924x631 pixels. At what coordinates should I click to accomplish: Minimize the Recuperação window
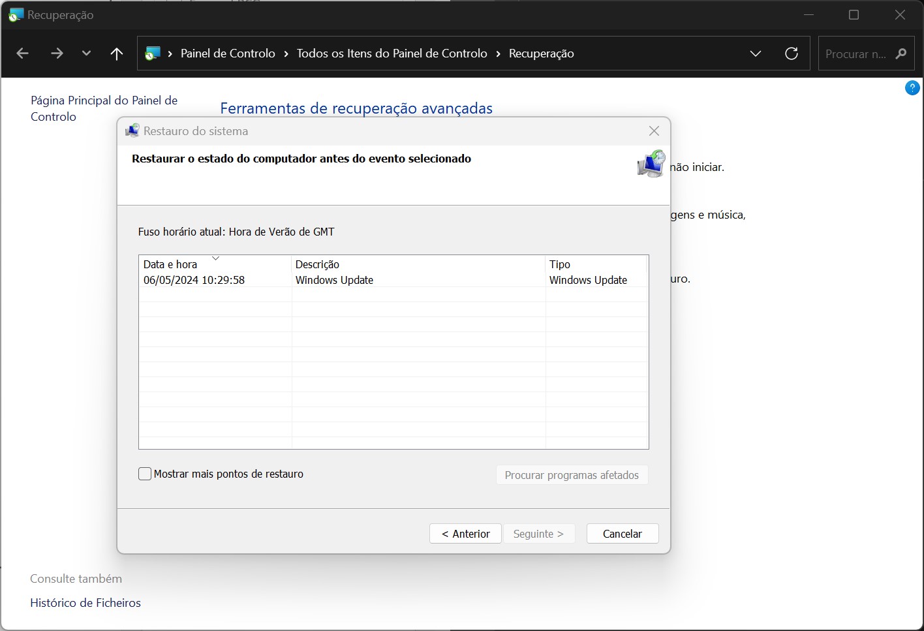[808, 14]
